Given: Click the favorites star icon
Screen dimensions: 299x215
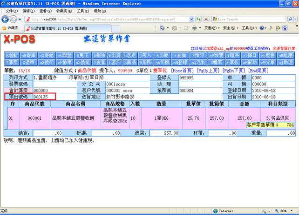Looking at the screenshot, I should click(x=4, y=28).
